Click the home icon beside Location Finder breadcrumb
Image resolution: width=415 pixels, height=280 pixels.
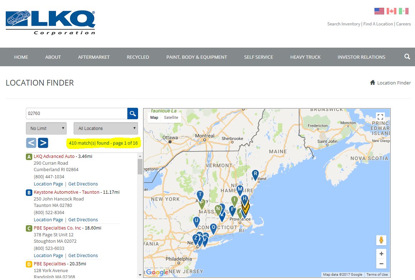tap(372, 83)
